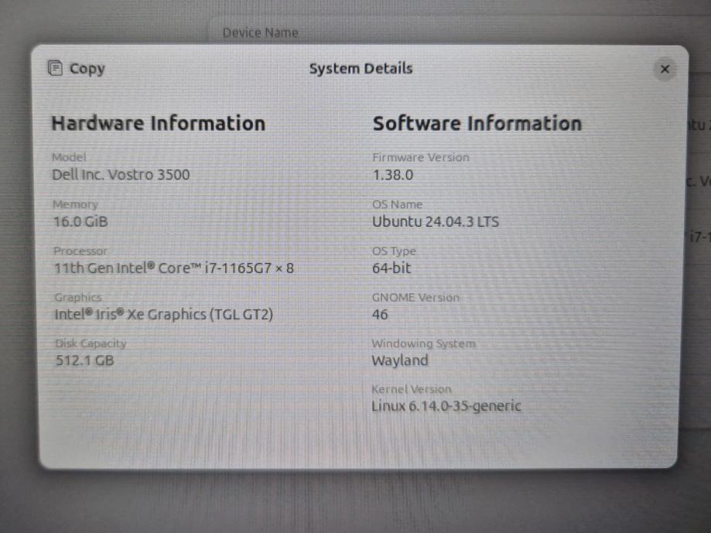Select the Wayland windowing value
The image size is (711, 533).
click(400, 360)
